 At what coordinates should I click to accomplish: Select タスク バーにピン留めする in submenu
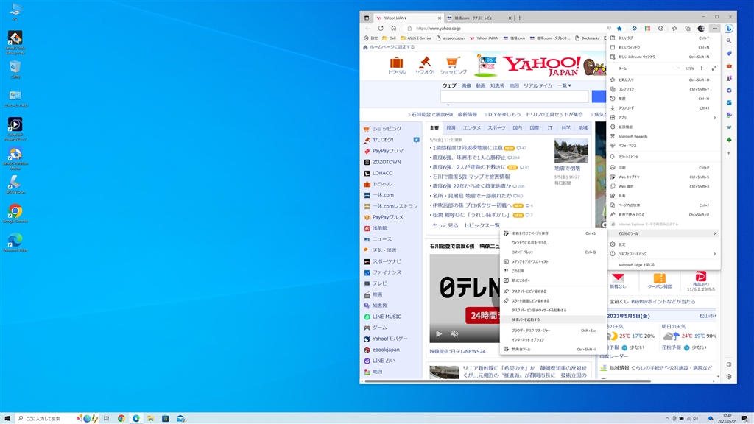552,291
